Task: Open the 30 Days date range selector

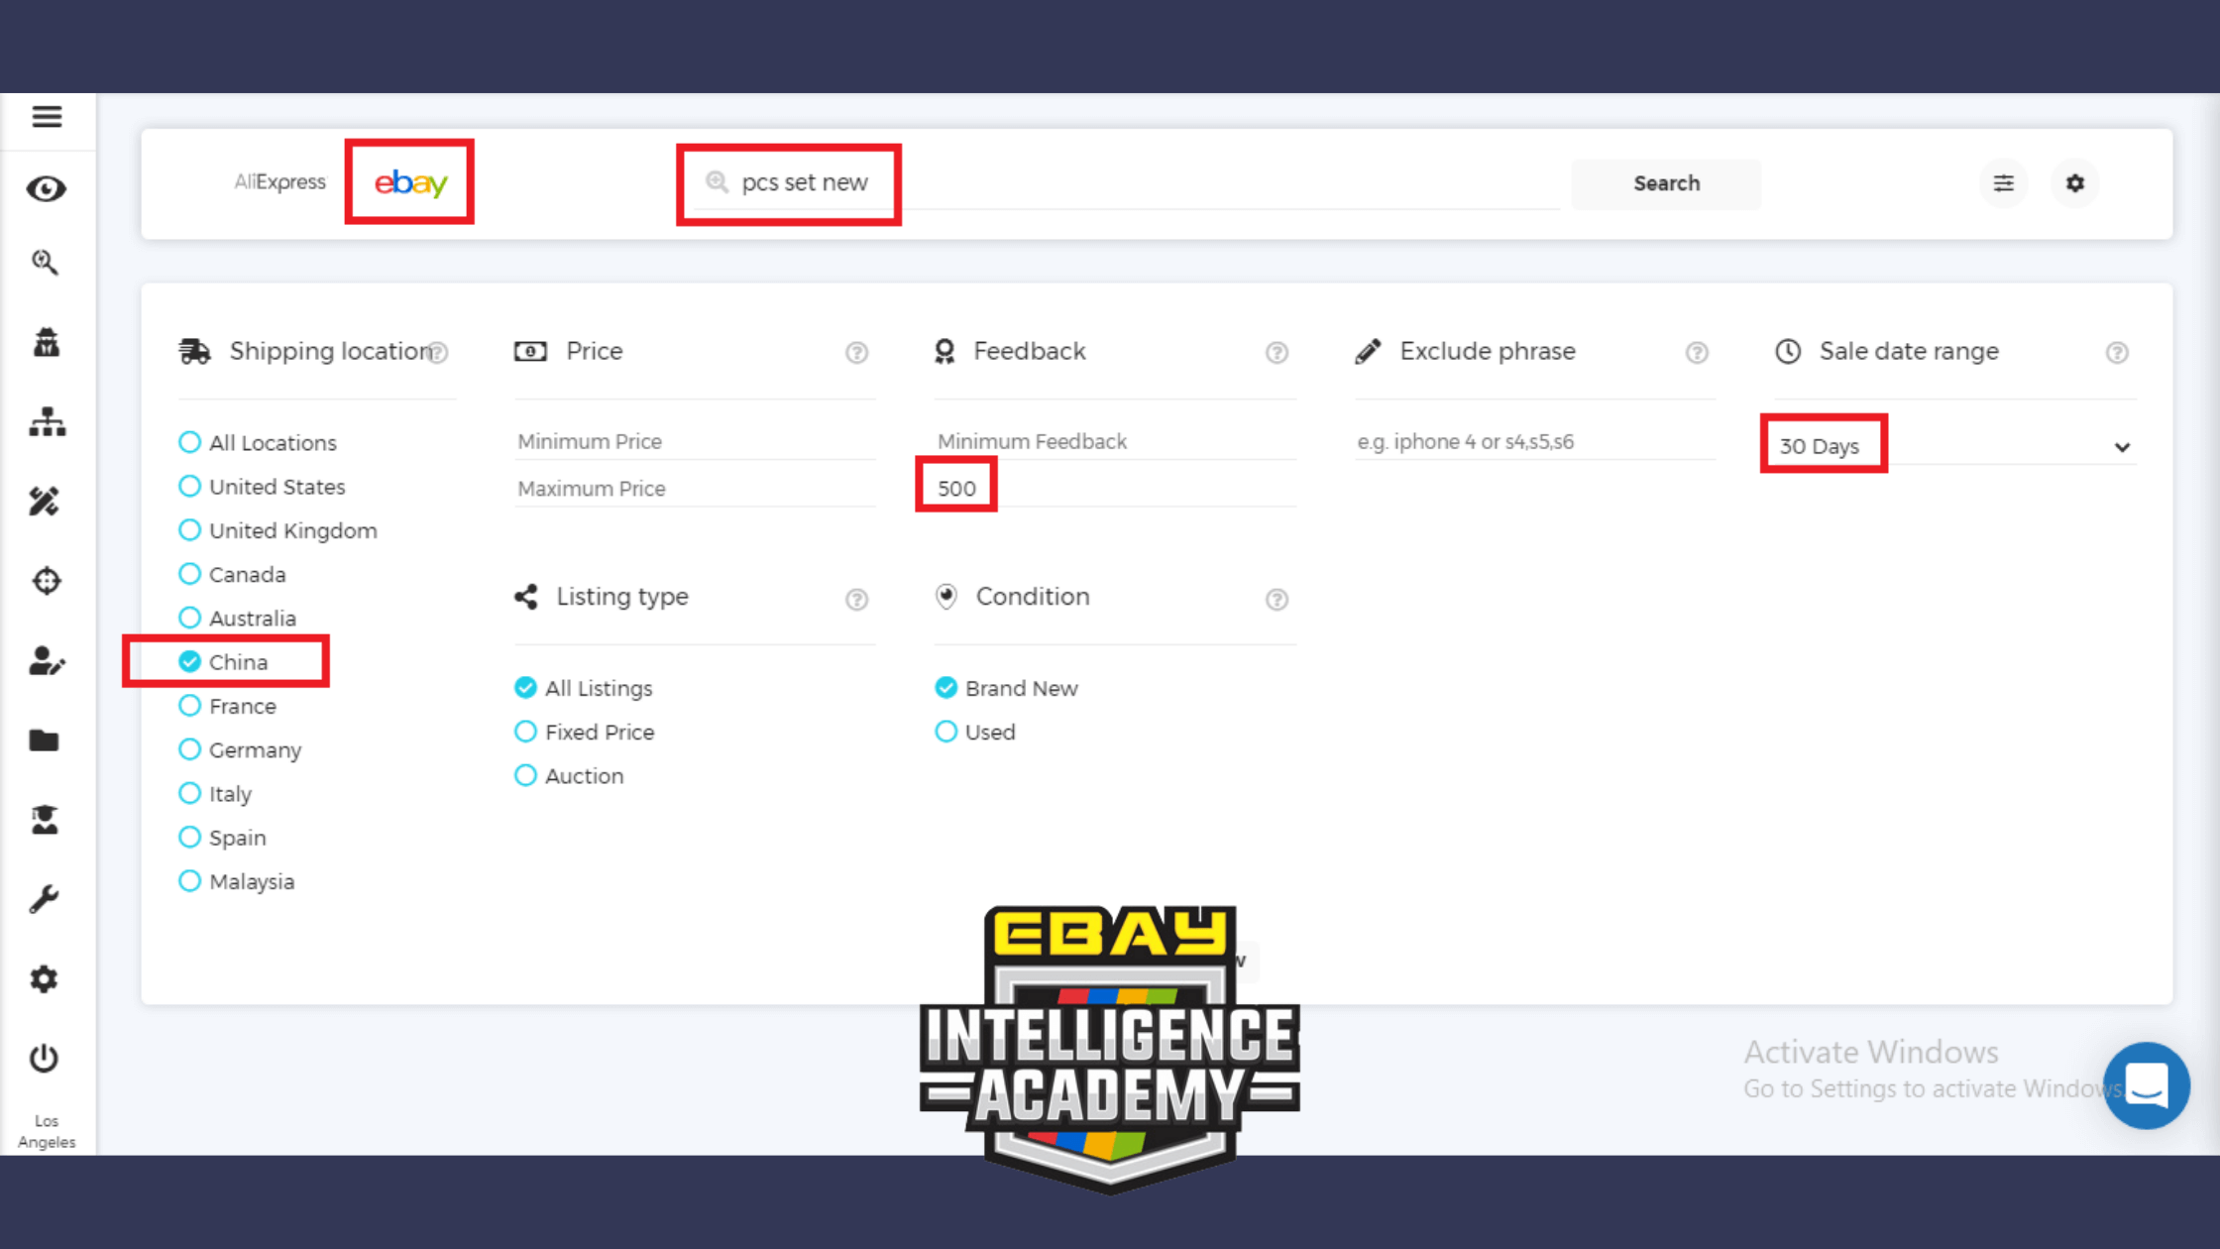Action: click(x=1822, y=446)
